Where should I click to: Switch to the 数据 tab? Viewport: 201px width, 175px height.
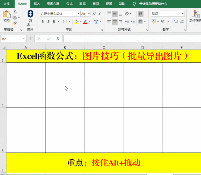82,4
